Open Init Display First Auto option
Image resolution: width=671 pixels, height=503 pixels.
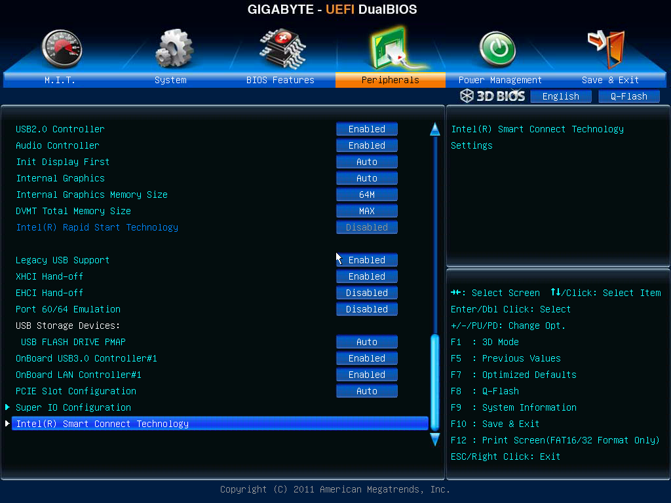coord(367,162)
